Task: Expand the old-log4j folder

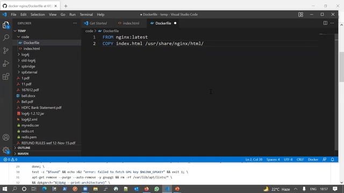Action: tap(19, 61)
